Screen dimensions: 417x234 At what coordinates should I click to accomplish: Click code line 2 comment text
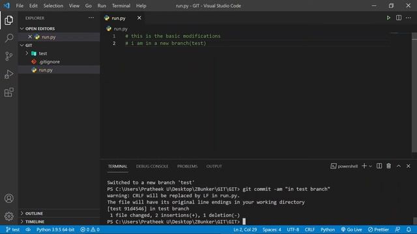[165, 44]
